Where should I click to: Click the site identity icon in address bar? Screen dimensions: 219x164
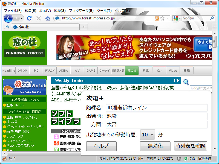pyautogui.click(x=57, y=18)
